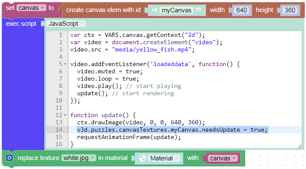Viewport: 306px width, 169px height.
Task: Click the opening quote icon before myCanvas
Action: pyautogui.click(x=155, y=10)
